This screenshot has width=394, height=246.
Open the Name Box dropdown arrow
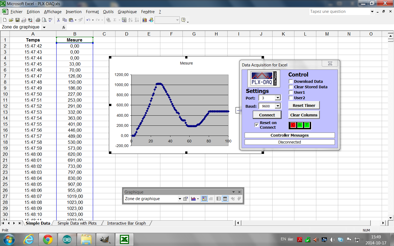click(44, 27)
